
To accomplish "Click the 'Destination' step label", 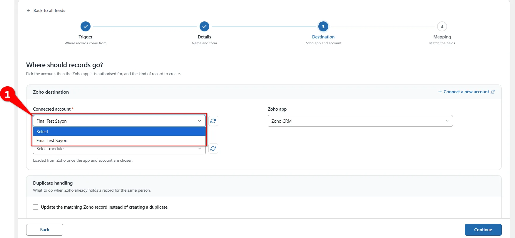I will click(x=323, y=37).
